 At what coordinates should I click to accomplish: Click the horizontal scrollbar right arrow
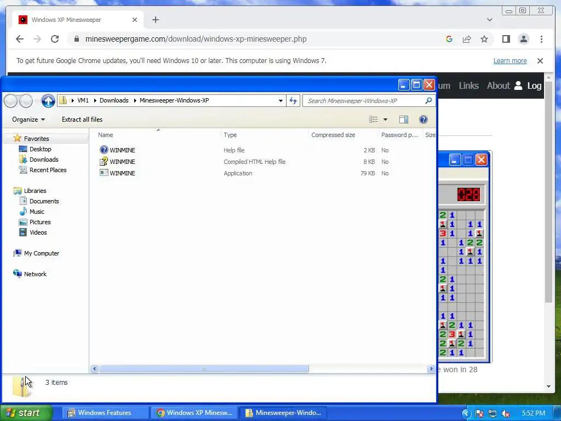pos(431,369)
